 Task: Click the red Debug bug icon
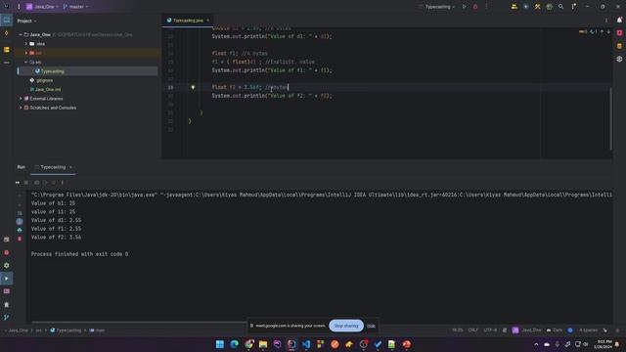pyautogui.click(x=475, y=7)
